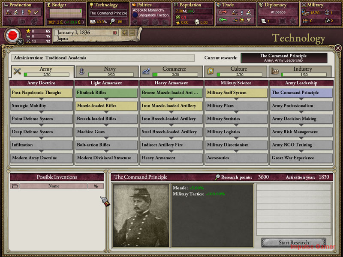343x257 pixels.
Task: Select the Post-Napoleonic Thought technology
Action: 41,93
